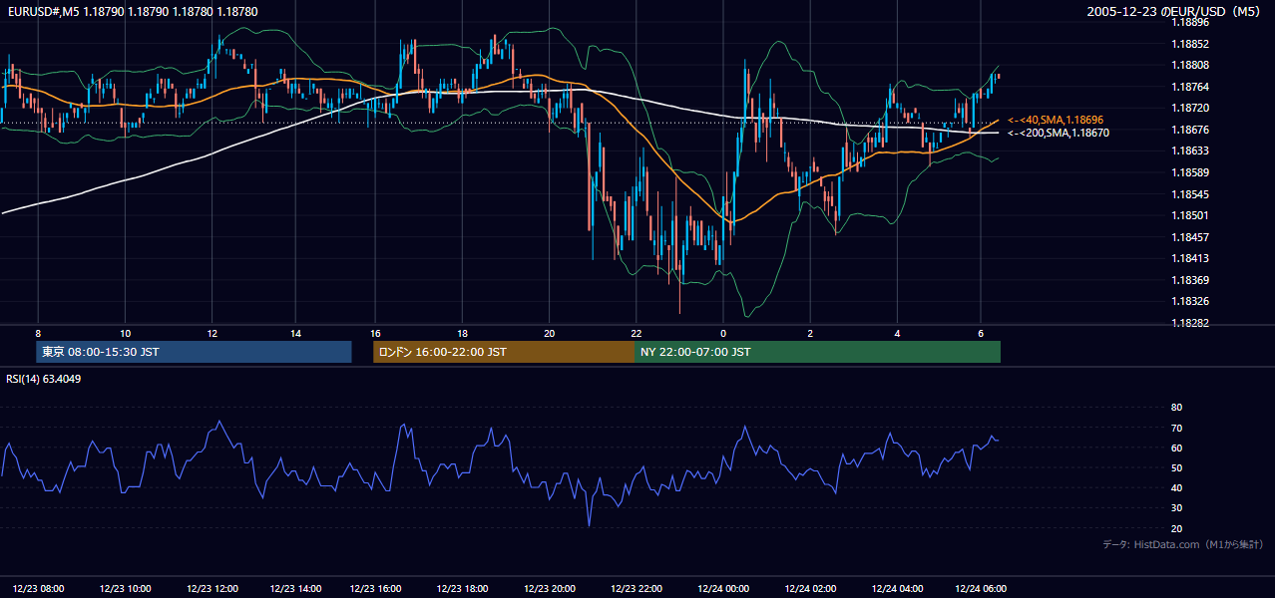1275x598 pixels.
Task: Click price axis value 1.18413
Action: pos(1190,258)
